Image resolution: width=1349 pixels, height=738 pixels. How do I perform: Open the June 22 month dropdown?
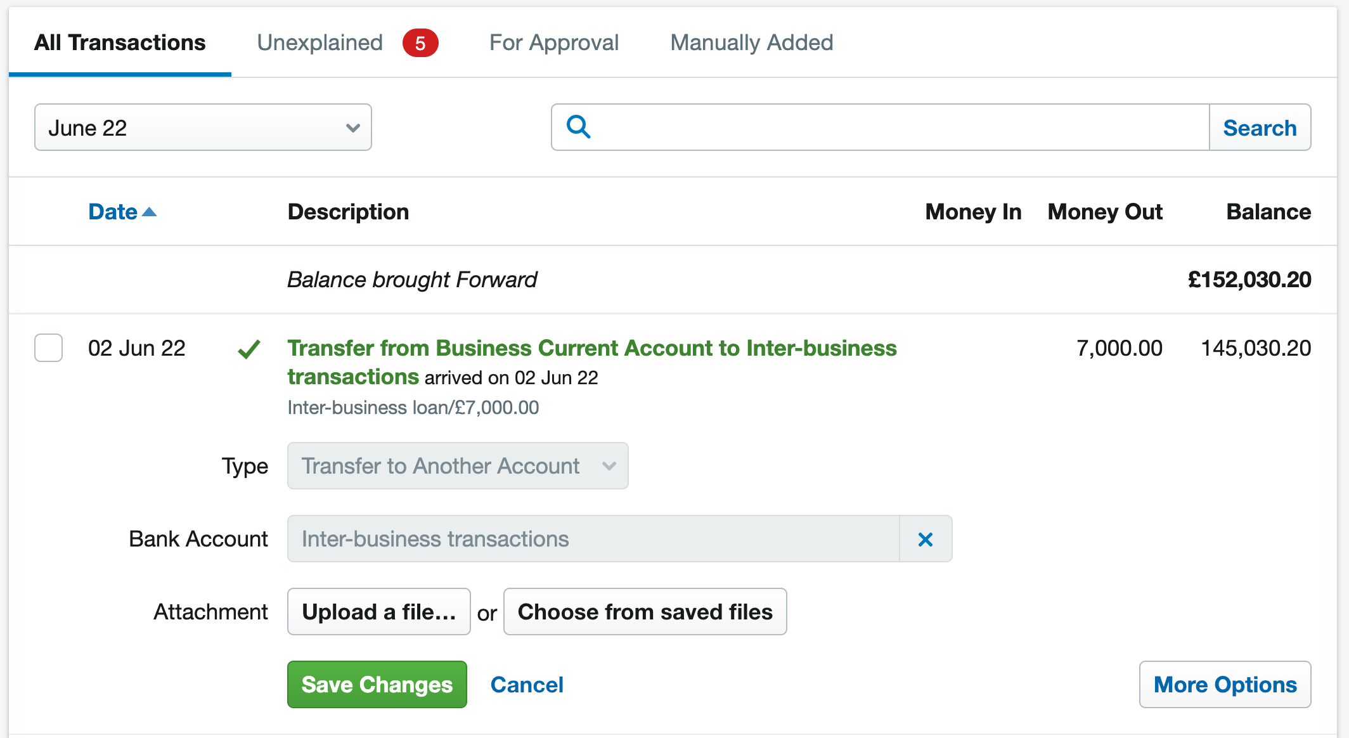click(203, 127)
